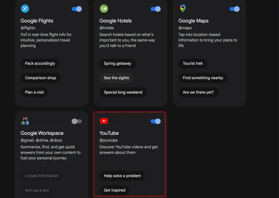The width and height of the screenshot is (279, 198).
Task: Switch off the Google Maps toggle
Action: pyautogui.click(x=234, y=9)
